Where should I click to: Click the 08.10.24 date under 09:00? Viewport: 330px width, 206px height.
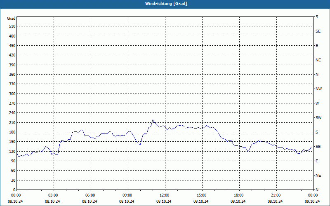coord(127,201)
